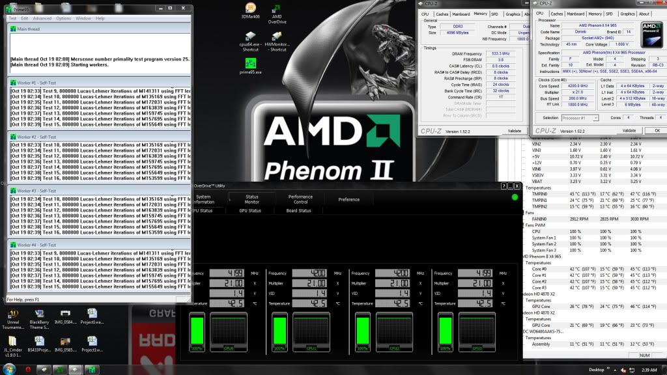The height and width of the screenshot is (375, 667).
Task: Open Performance Control in OverDrive
Action: (300, 199)
